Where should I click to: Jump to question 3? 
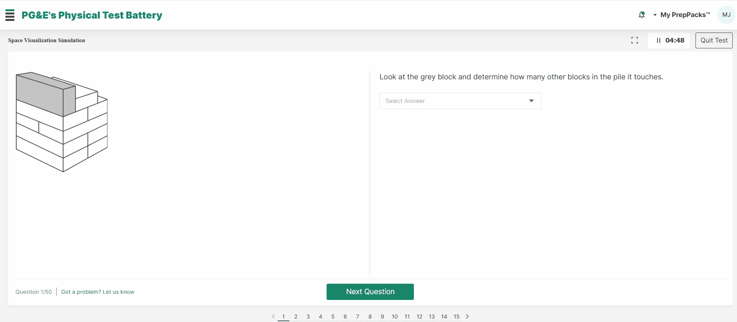(x=308, y=317)
